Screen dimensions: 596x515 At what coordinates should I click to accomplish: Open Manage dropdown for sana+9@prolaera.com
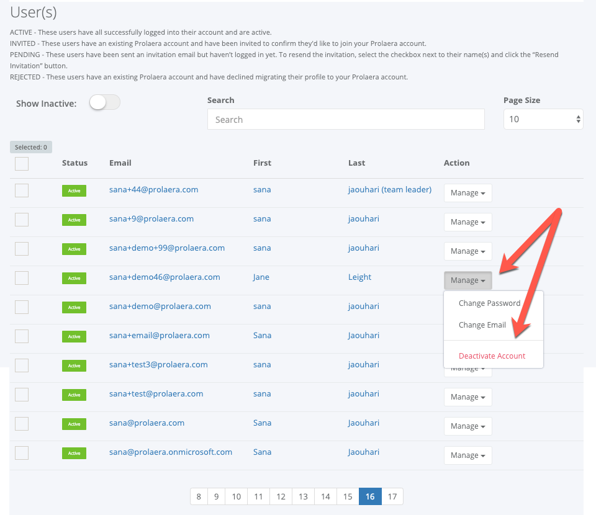pos(468,222)
